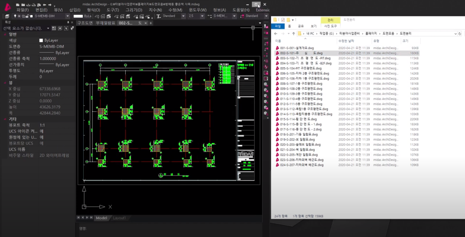465x237 pixels.
Task: Open the 2.5 text height dropdown
Action: coord(202,16)
